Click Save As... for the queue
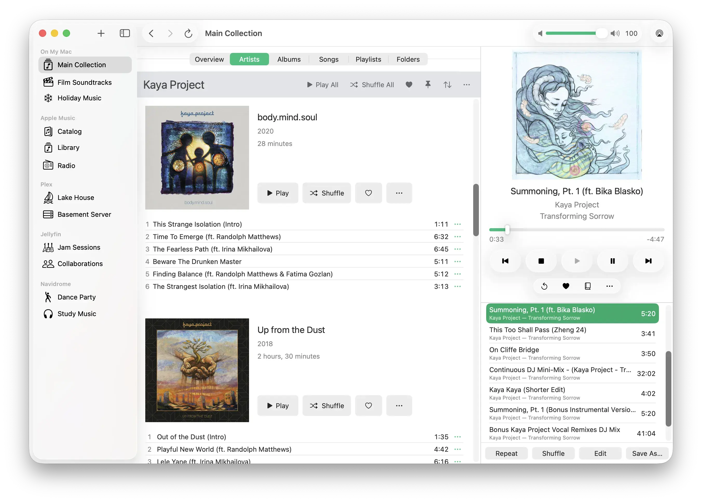The height and width of the screenshot is (502, 702). (x=647, y=454)
